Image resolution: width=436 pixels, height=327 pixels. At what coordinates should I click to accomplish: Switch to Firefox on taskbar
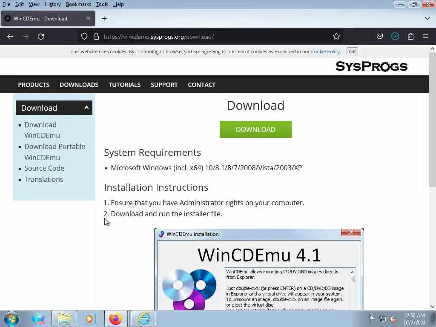[116, 318]
